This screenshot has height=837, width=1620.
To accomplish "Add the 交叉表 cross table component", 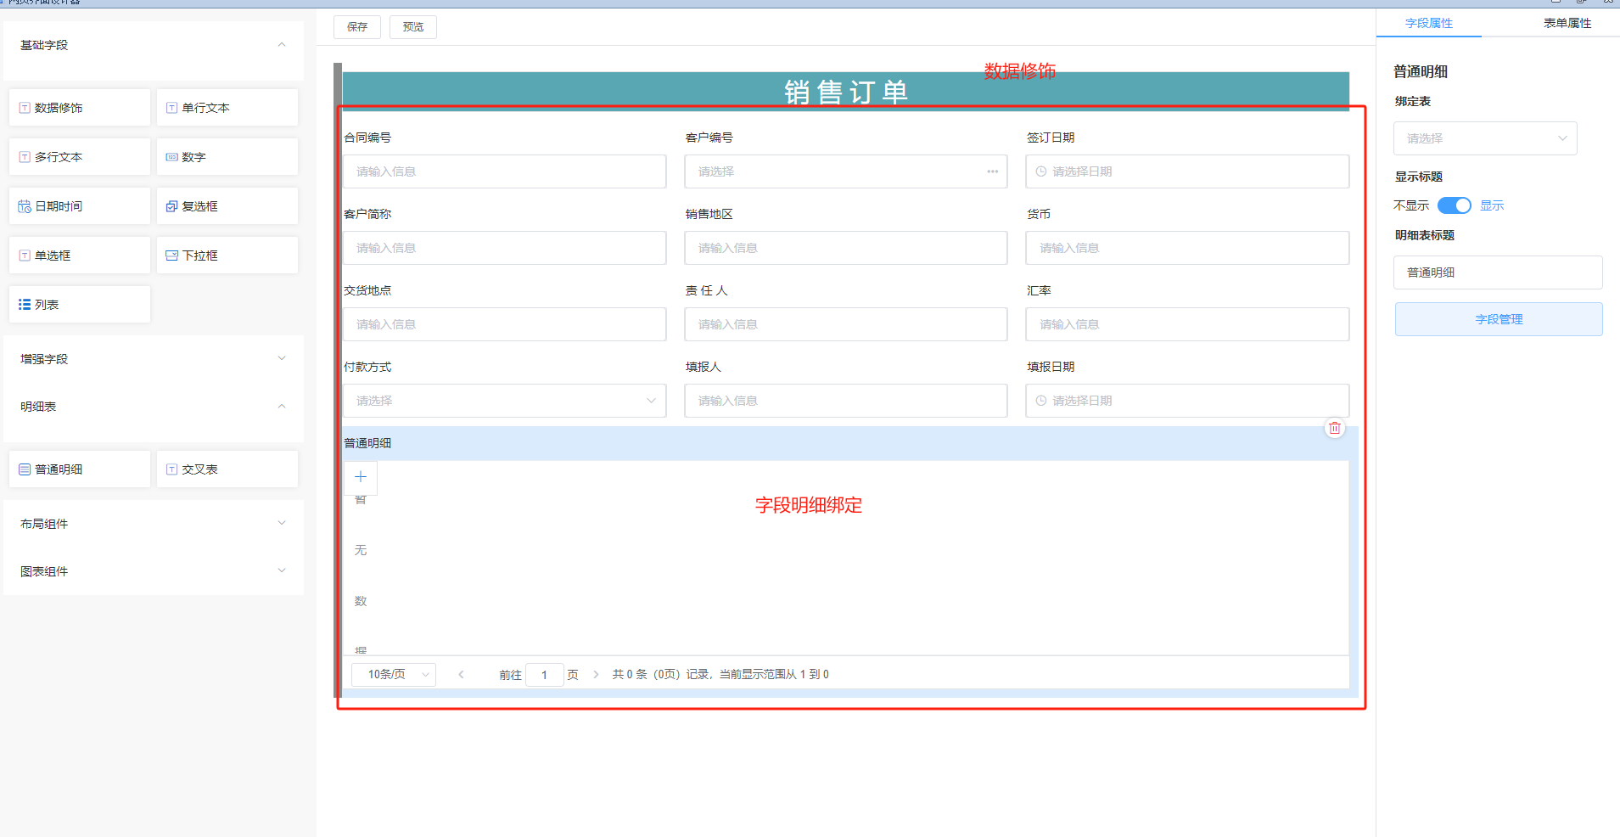I will pos(227,469).
